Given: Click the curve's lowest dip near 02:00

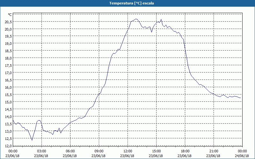Looking at the screenshot, I should point(32,140).
